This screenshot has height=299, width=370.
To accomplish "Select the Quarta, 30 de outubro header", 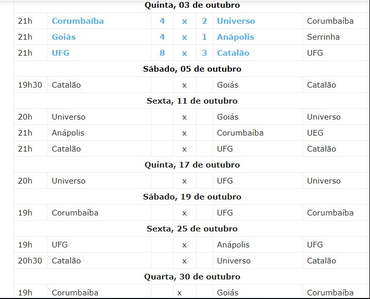I will pyautogui.click(x=192, y=276).
